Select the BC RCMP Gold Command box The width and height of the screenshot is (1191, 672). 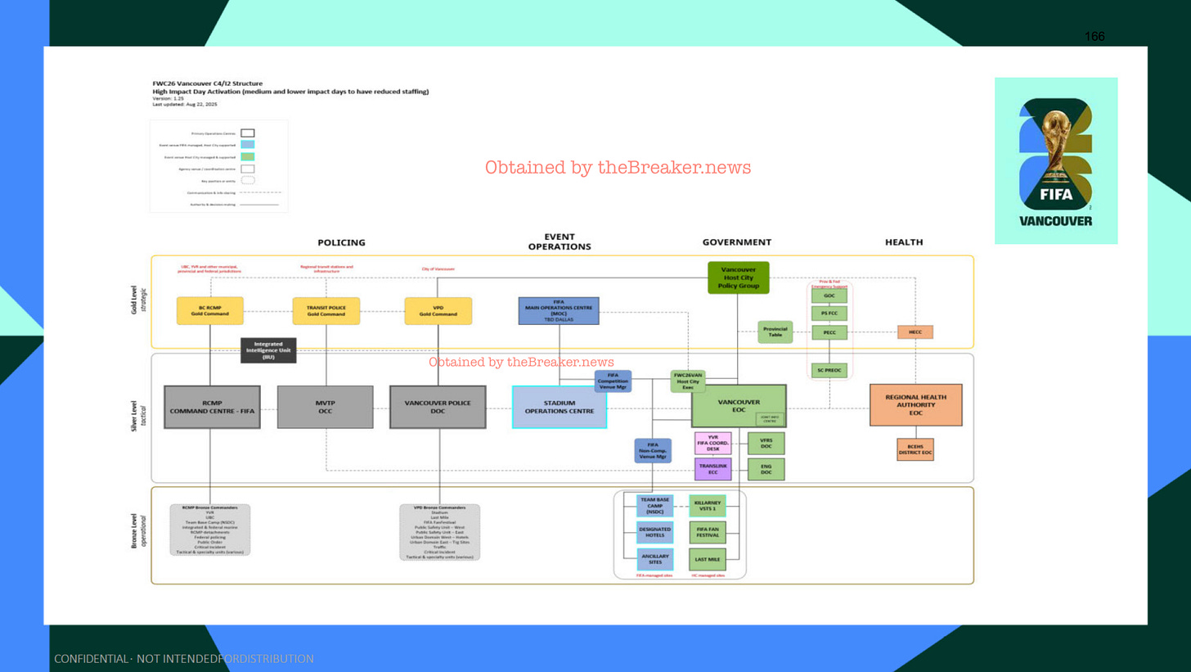pyautogui.click(x=210, y=311)
